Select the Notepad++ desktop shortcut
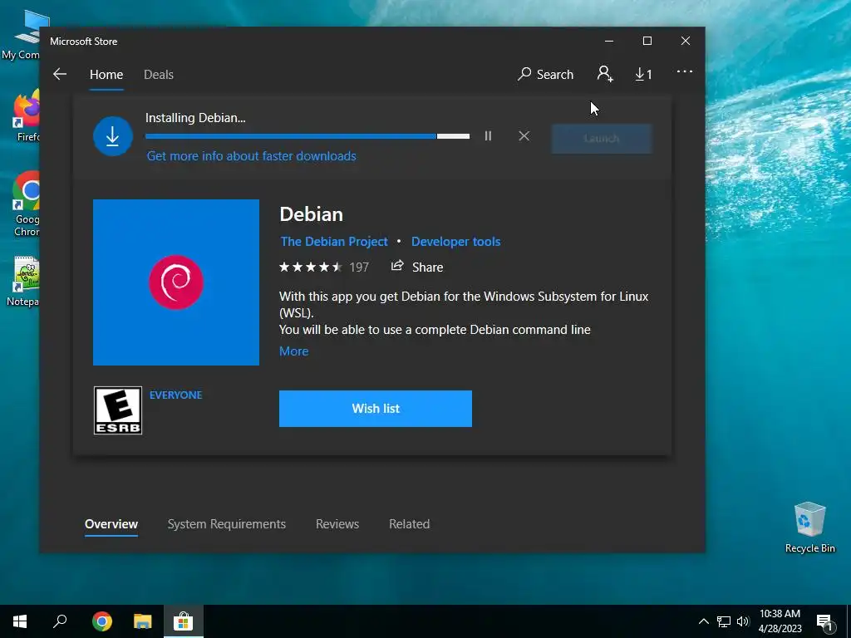Image resolution: width=851 pixels, height=638 pixels. pos(22,282)
